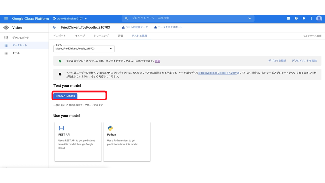Image resolution: width=325 pixels, height=183 pixels.
Task: Open ラベルの統計データ label statistics
Action: 135,27
